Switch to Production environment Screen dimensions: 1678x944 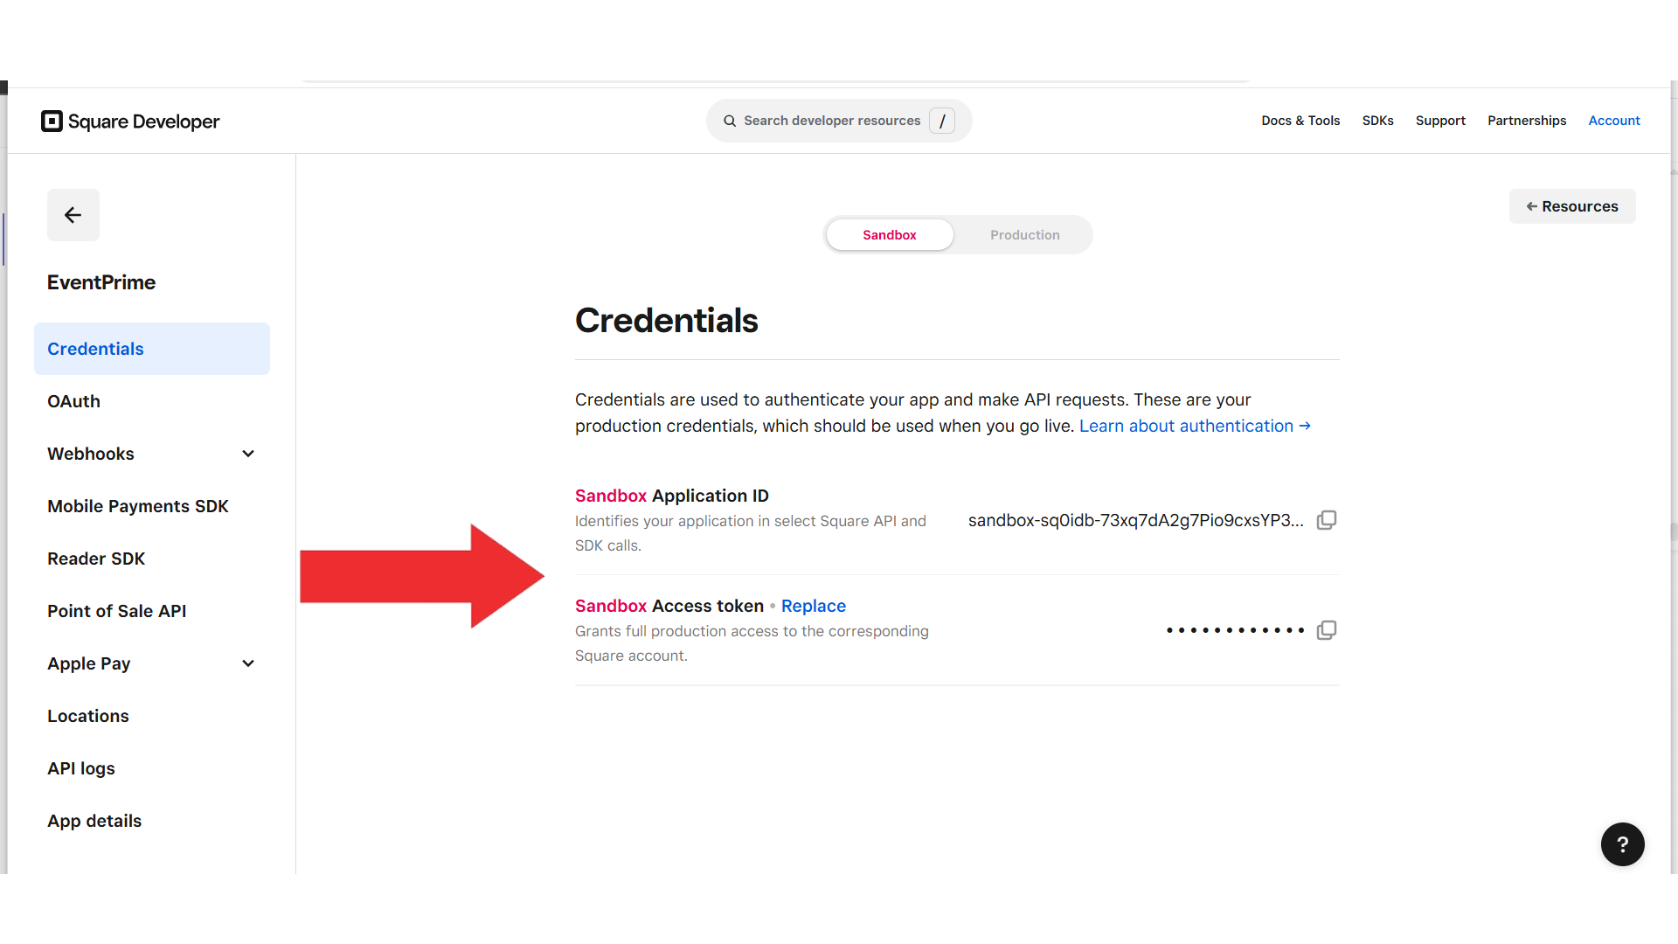1024,235
